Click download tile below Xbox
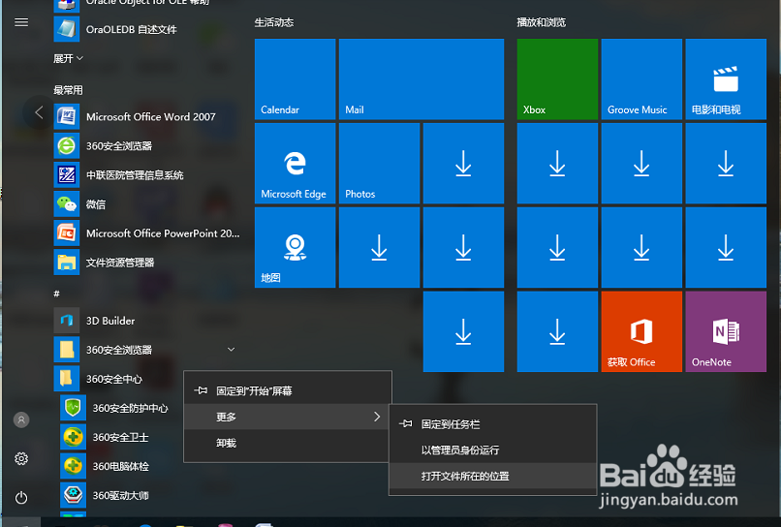781x527 pixels. click(557, 164)
